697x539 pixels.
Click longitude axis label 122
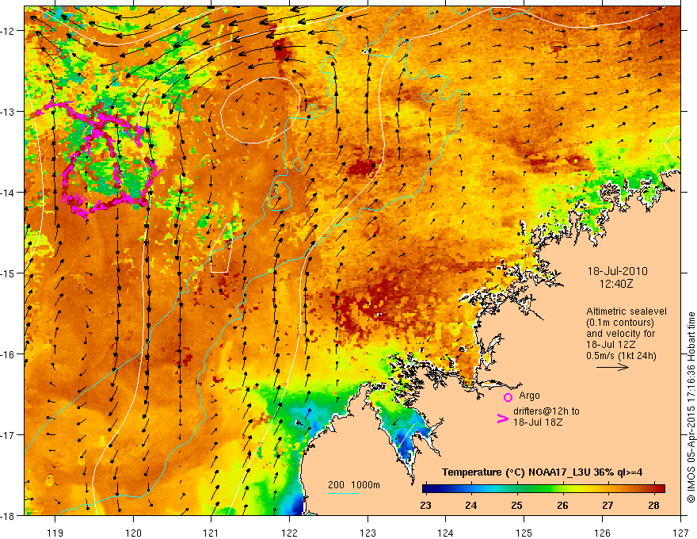(289, 533)
